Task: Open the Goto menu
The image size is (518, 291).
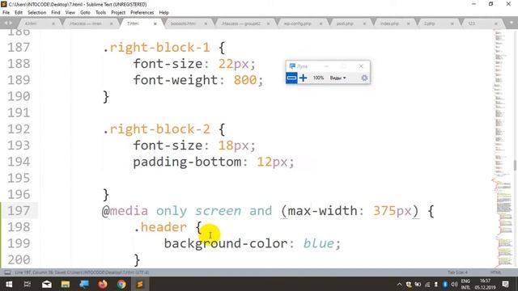Action: (x=85, y=13)
